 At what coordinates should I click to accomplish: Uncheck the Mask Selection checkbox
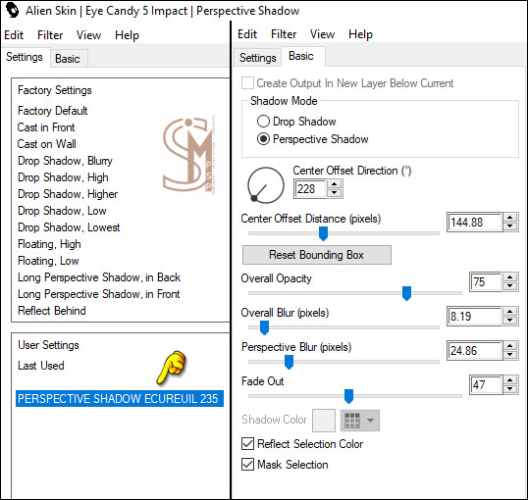point(248,465)
